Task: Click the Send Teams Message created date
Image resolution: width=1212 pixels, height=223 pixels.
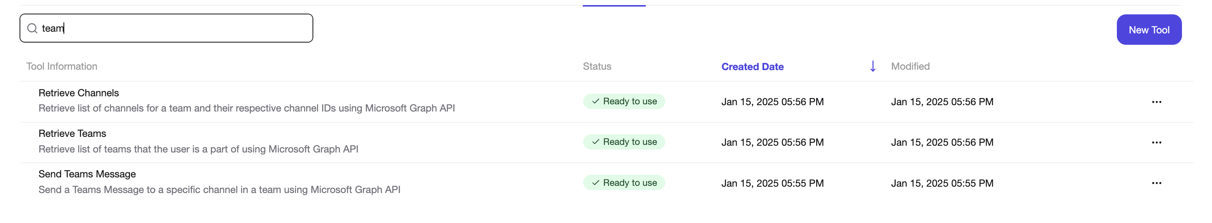Action: pos(772,183)
